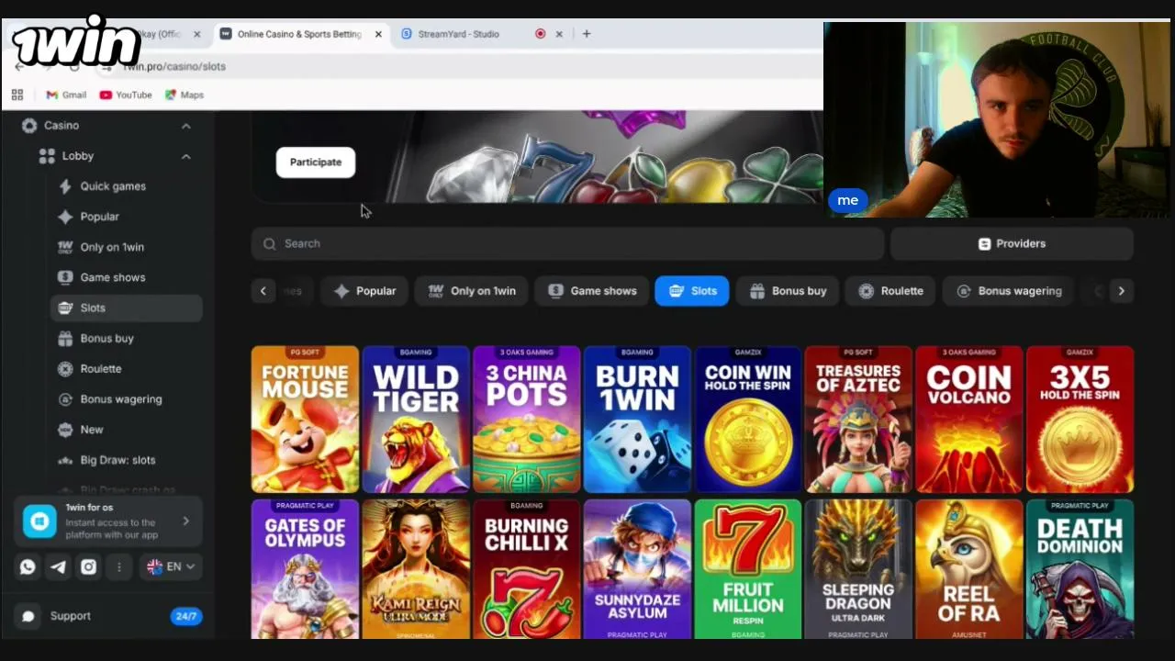1175x661 pixels.
Task: Click the Participate button on the banner
Action: coord(316,162)
